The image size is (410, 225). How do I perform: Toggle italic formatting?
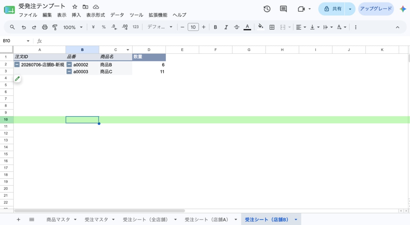(226, 27)
